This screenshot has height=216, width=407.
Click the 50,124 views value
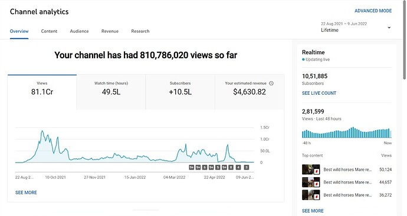[385, 170]
